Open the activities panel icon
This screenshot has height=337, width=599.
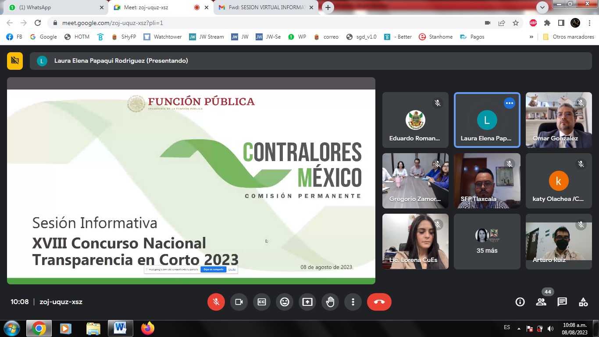(x=583, y=302)
